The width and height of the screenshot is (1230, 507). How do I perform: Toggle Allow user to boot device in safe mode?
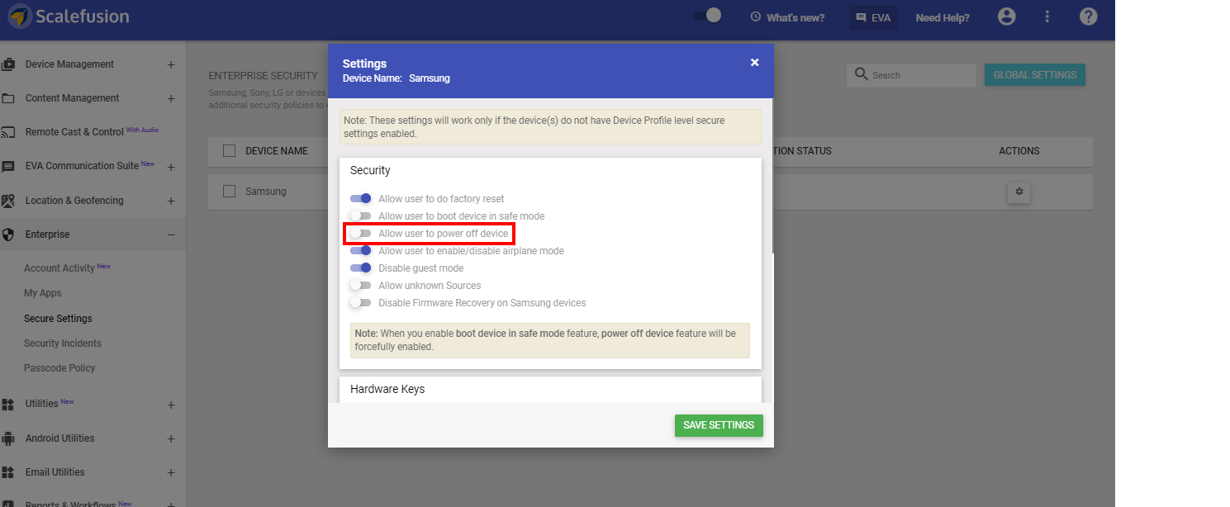click(360, 216)
